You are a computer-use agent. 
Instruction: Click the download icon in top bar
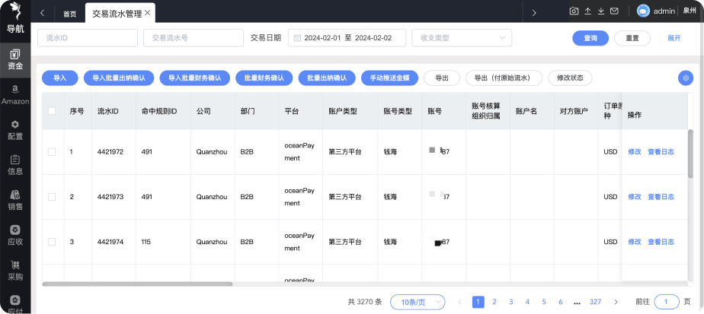coord(600,11)
